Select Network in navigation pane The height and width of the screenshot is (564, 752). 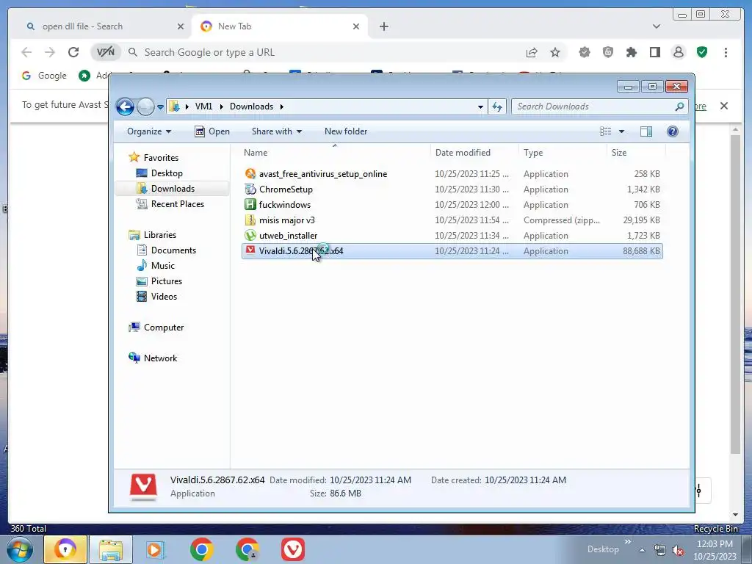point(153,358)
